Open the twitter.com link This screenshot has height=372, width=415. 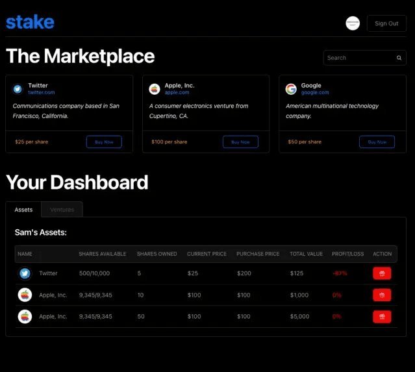(41, 93)
